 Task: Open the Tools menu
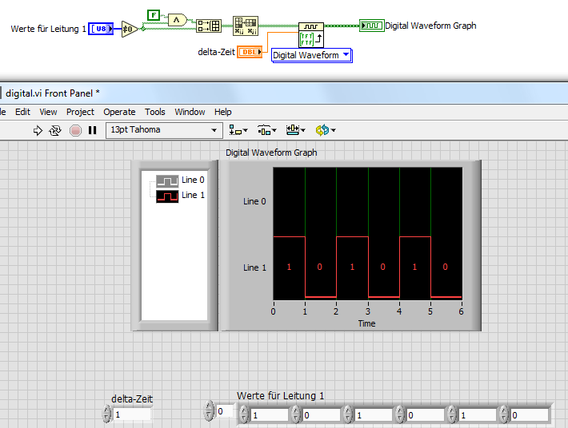coord(155,112)
